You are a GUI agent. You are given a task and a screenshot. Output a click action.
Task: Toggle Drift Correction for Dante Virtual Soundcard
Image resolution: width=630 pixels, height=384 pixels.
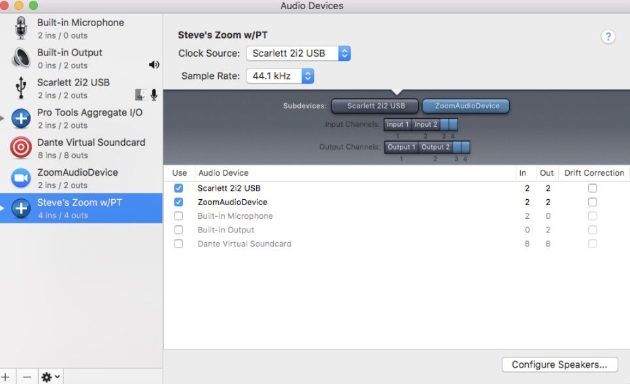[592, 244]
